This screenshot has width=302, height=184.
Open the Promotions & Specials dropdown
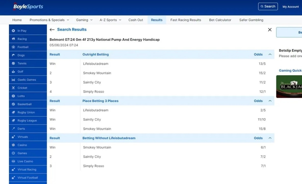(49, 20)
